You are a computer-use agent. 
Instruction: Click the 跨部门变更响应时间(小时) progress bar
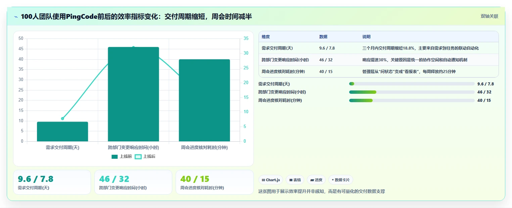tap(412, 92)
